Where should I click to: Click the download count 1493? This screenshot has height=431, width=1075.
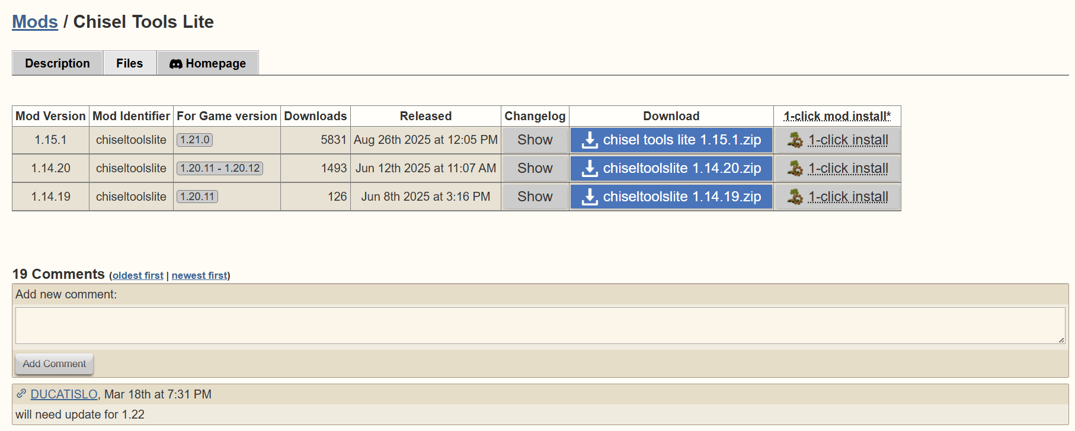(x=334, y=169)
